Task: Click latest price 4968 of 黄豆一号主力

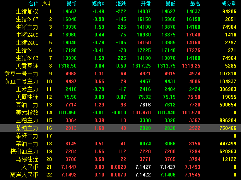Action: tap(71, 74)
